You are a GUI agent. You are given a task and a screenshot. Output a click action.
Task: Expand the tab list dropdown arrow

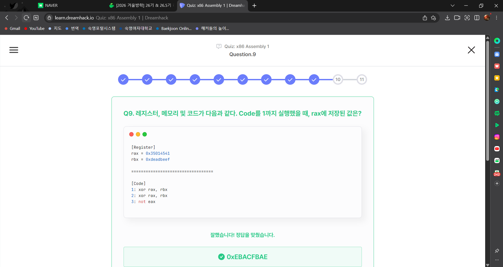click(452, 6)
